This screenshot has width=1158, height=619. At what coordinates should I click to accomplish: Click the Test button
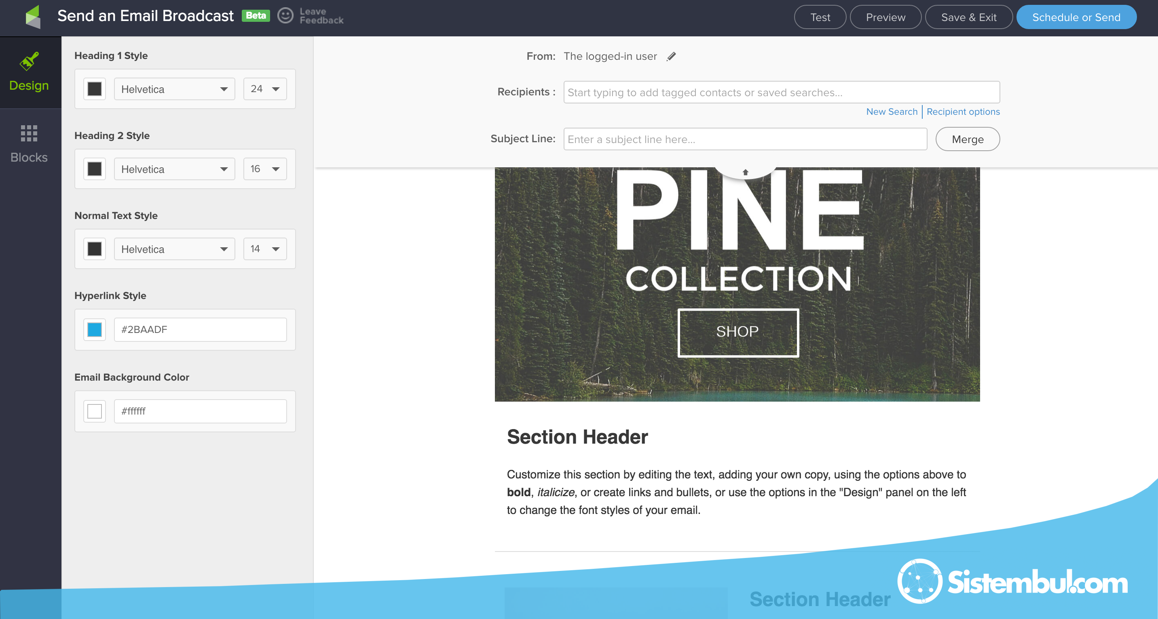tap(820, 17)
